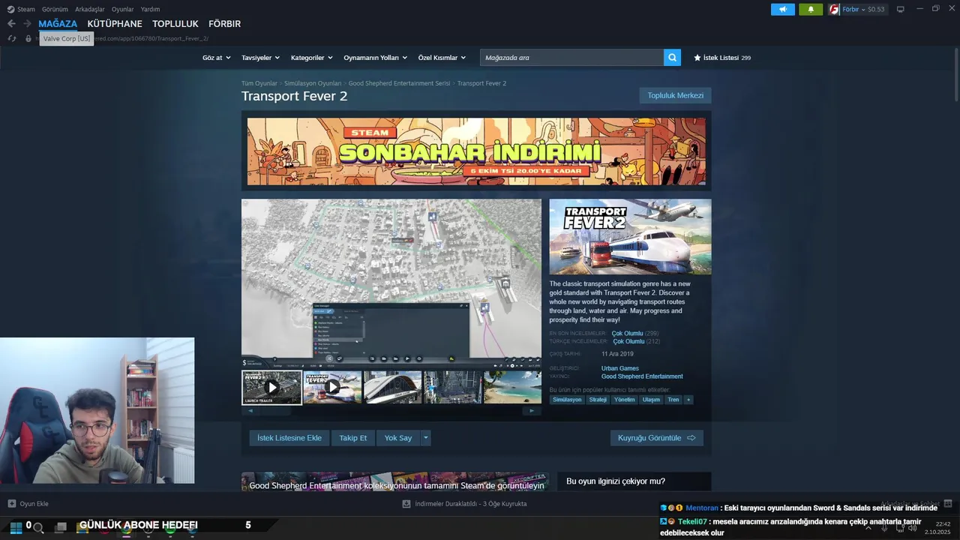
Task: Select the beach screenshot thumbnail
Action: (513, 387)
